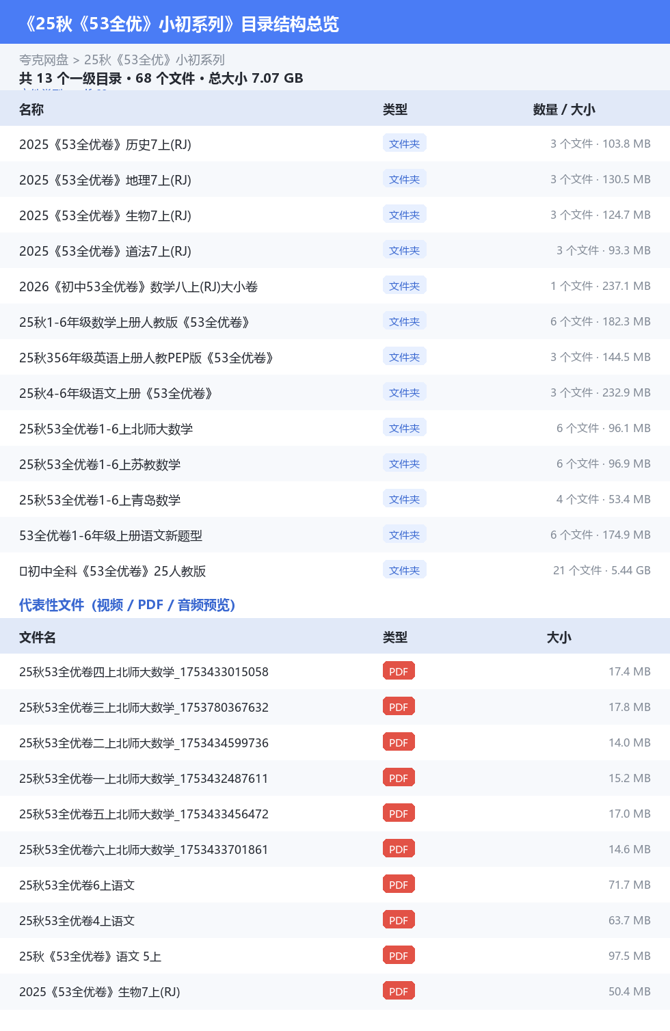Click the size 3 个文件 · 232.9 MB
This screenshot has height=1031, width=670.
(x=600, y=392)
